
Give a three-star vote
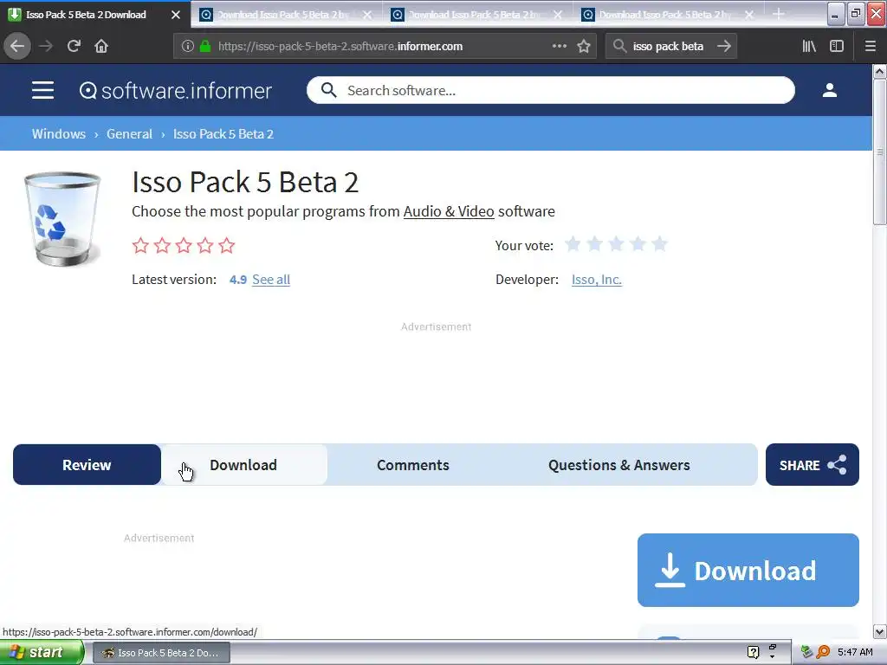616,244
